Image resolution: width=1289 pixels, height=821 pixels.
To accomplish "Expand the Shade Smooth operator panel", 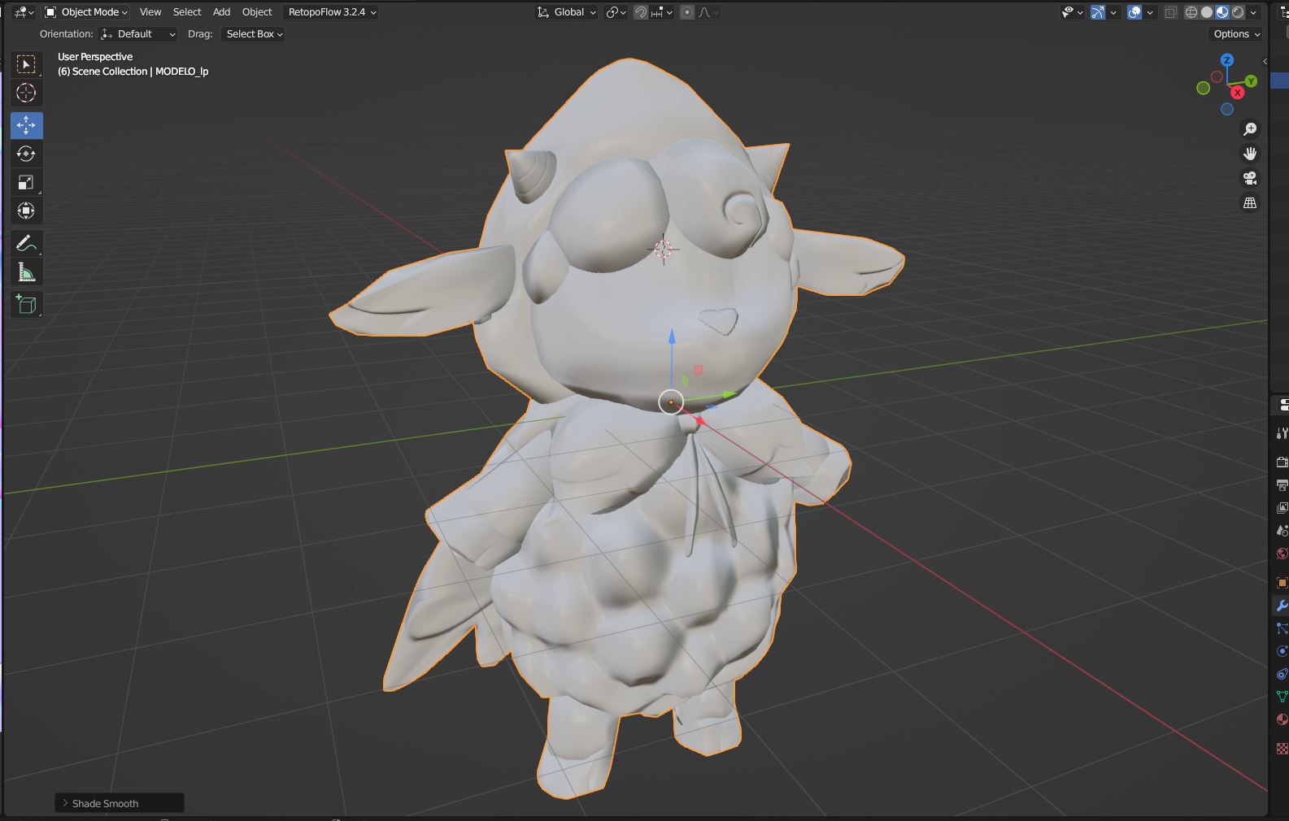I will (x=120, y=803).
